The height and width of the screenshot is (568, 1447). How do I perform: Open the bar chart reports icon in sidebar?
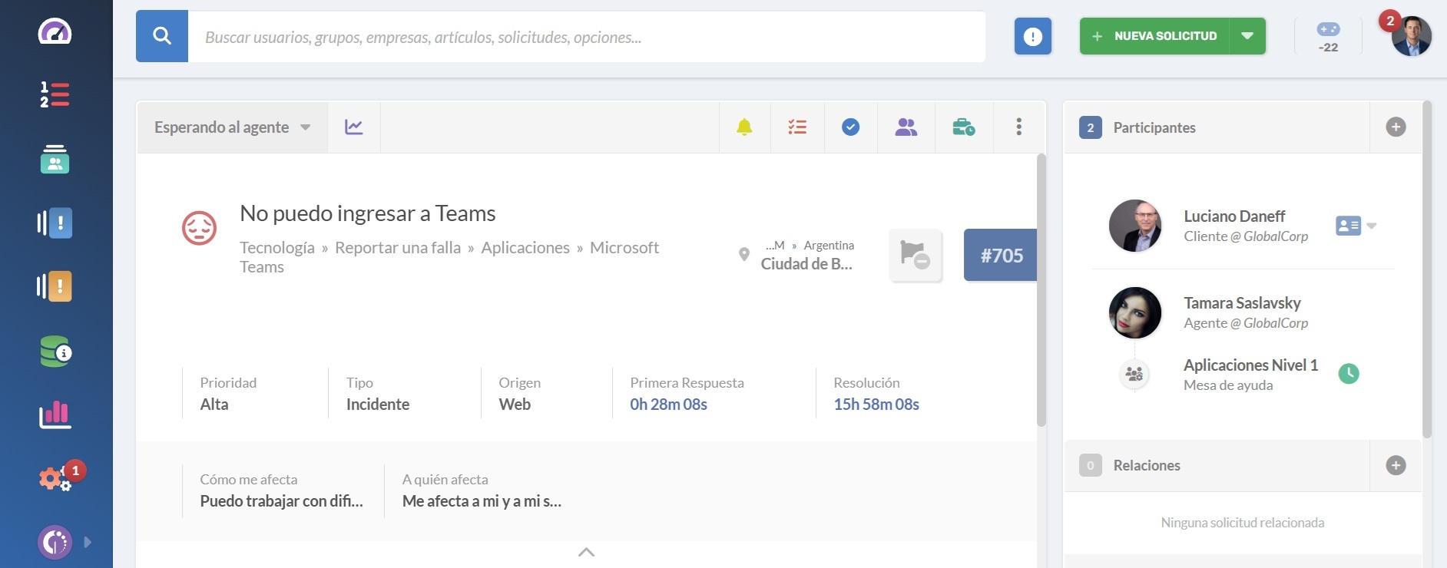(55, 415)
